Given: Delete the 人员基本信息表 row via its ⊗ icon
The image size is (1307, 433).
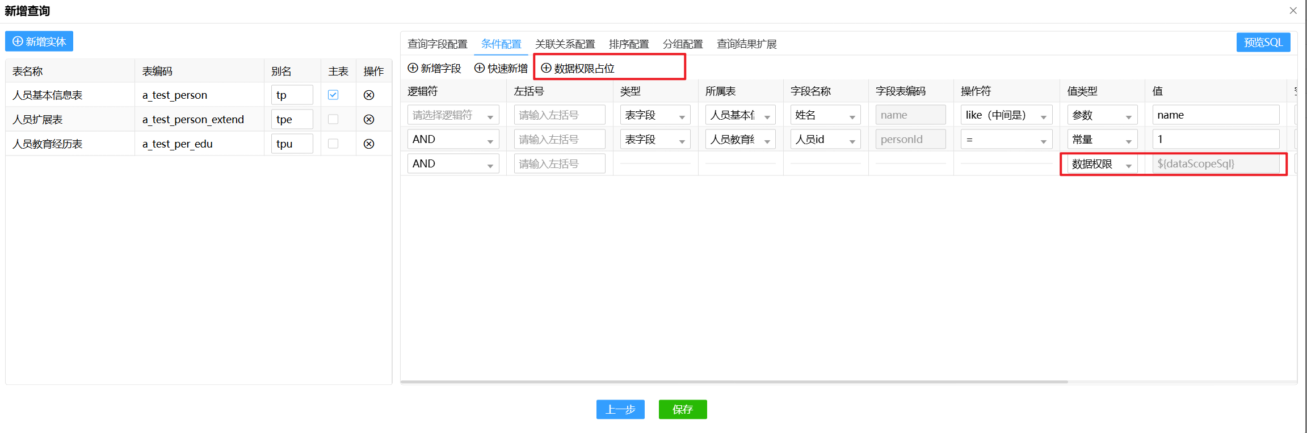Looking at the screenshot, I should pos(369,95).
